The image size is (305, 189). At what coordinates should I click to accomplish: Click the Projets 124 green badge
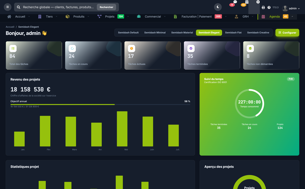pos(121,17)
